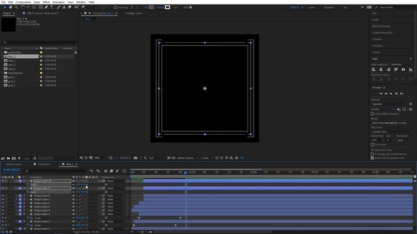Jump to last frame in Preview panel
The image size is (417, 234).
tap(402, 94)
